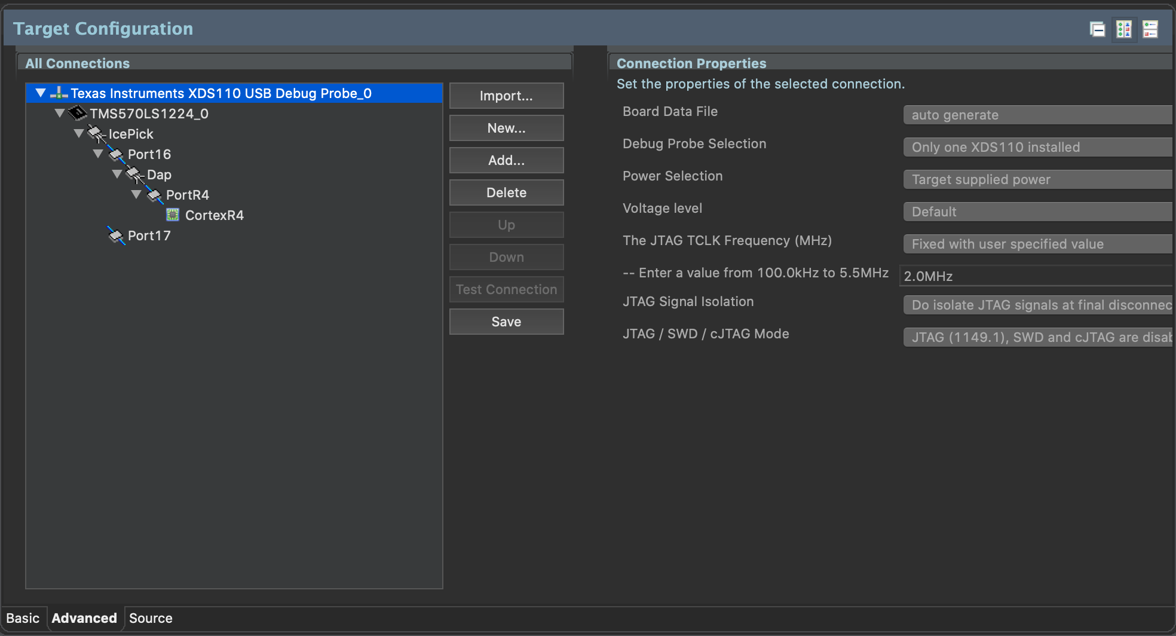Screen dimensions: 1176x636
Task: Switch to the Source tab
Action: pos(151,618)
